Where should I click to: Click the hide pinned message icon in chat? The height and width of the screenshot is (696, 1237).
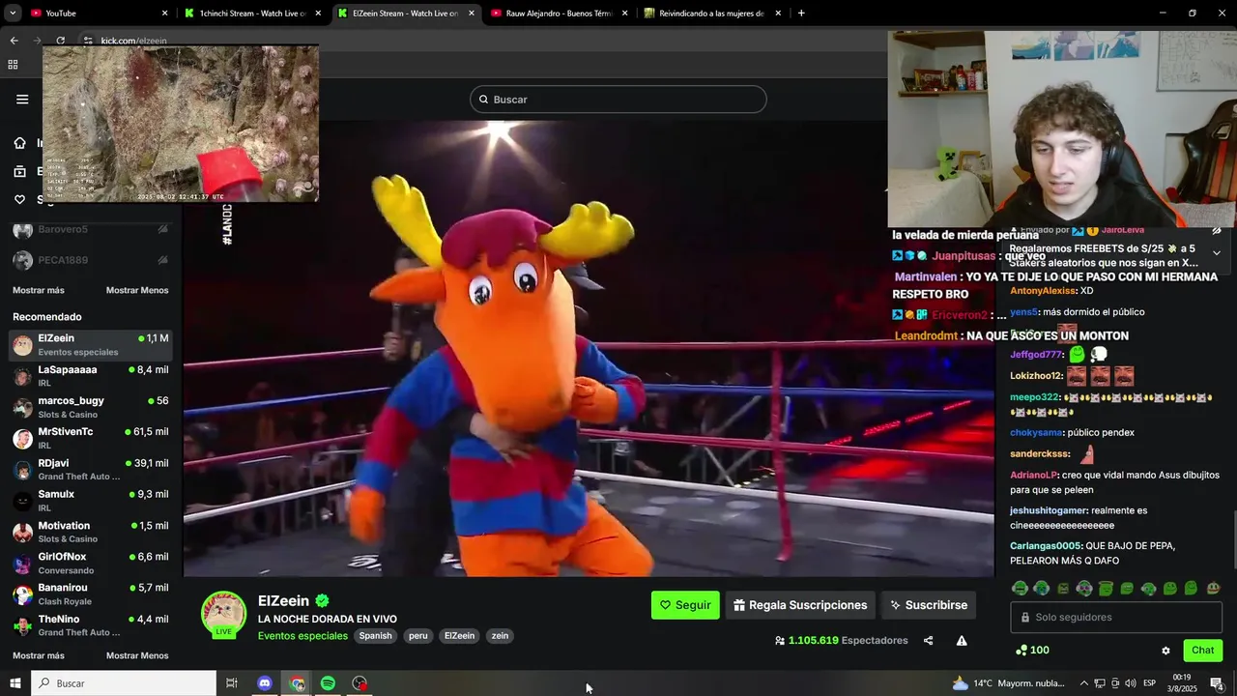[x=1217, y=230]
